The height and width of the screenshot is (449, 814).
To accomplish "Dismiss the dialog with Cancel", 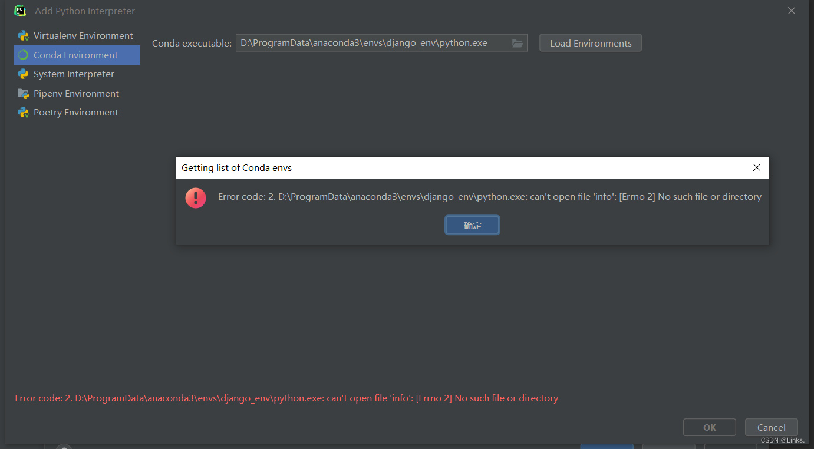I will pyautogui.click(x=771, y=427).
